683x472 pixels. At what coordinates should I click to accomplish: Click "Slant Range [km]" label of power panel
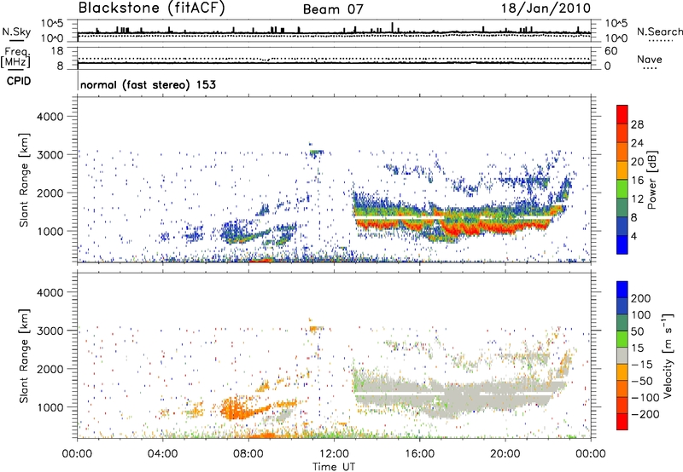tap(24, 180)
